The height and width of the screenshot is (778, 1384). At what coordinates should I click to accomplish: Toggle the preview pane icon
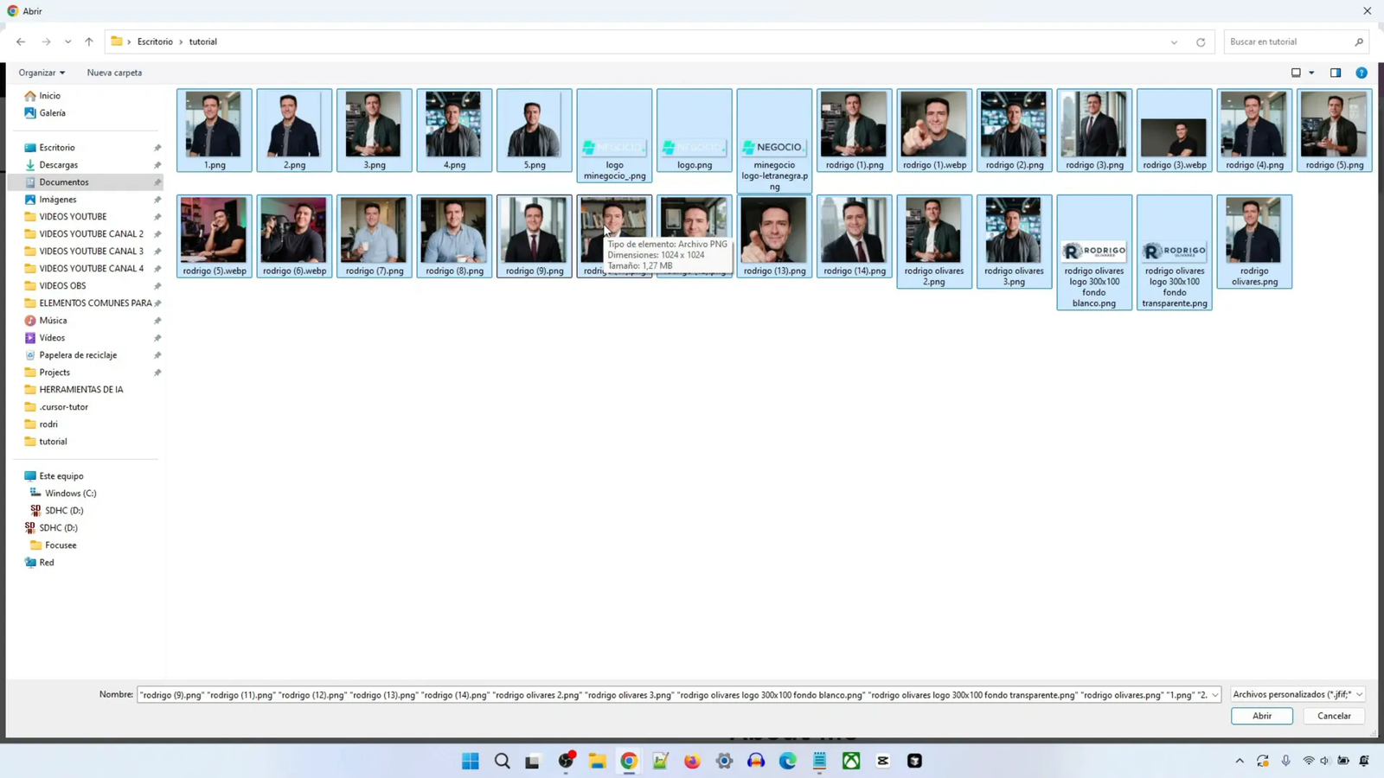click(x=1336, y=73)
